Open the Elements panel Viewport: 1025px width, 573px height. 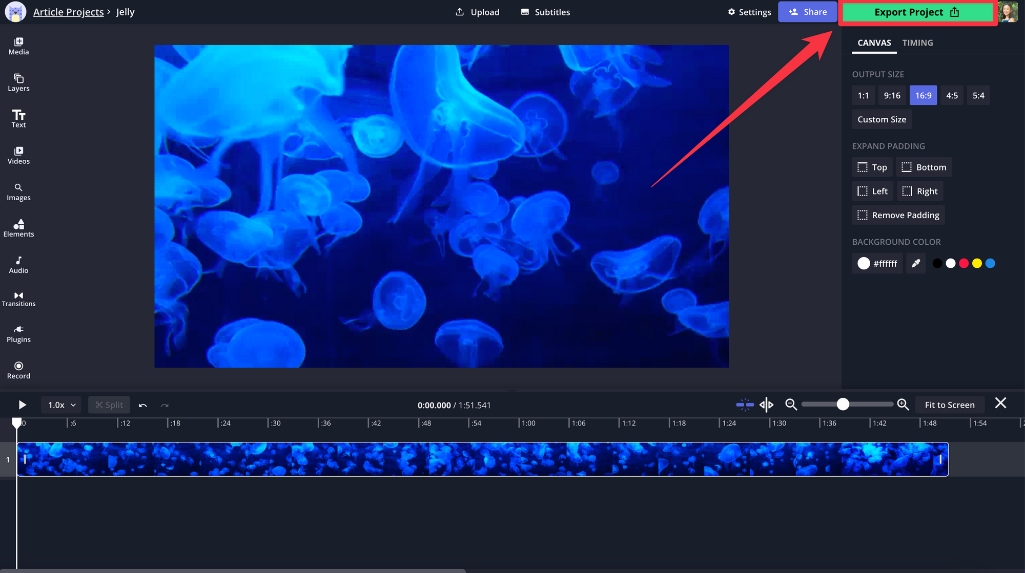pos(18,228)
